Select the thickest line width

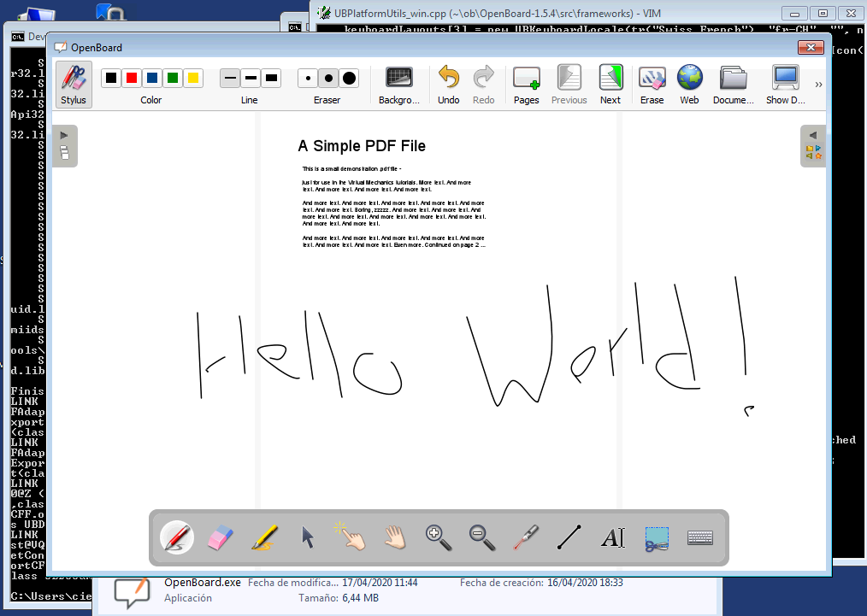[x=271, y=78]
